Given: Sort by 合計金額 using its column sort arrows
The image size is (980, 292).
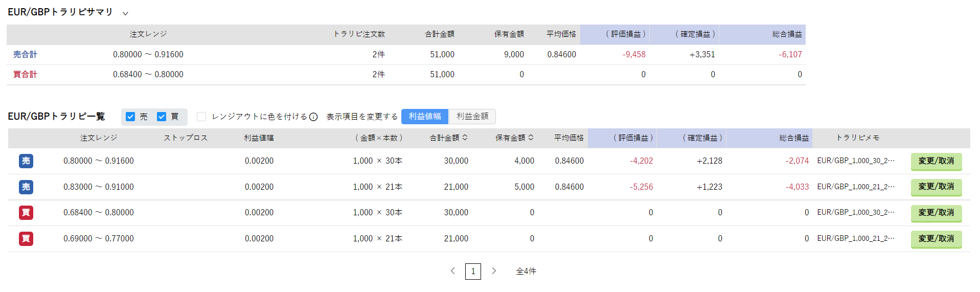Looking at the screenshot, I should [465, 138].
